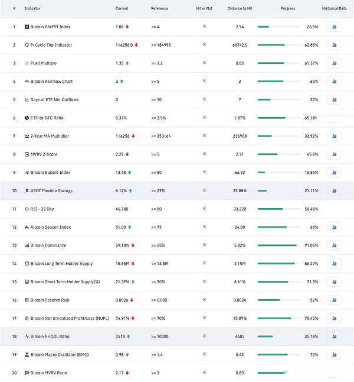The image size is (354, 382).
Task: Click the red X for Bitcoin Rainbow Chart
Action: tap(204, 81)
